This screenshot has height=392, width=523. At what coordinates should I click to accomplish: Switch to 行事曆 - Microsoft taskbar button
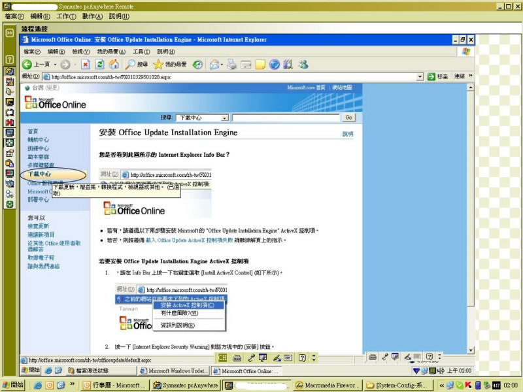point(114,385)
